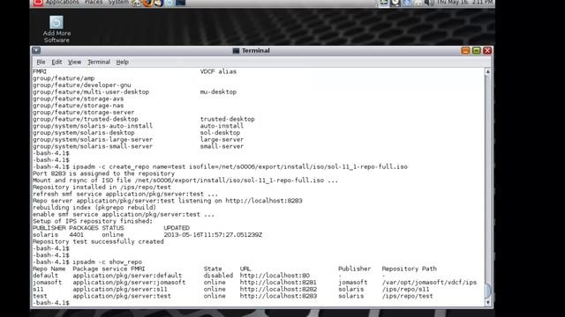This screenshot has height=317, width=565.
Task: Click the Oracle logo beside Applications
Action: click(x=38, y=3)
